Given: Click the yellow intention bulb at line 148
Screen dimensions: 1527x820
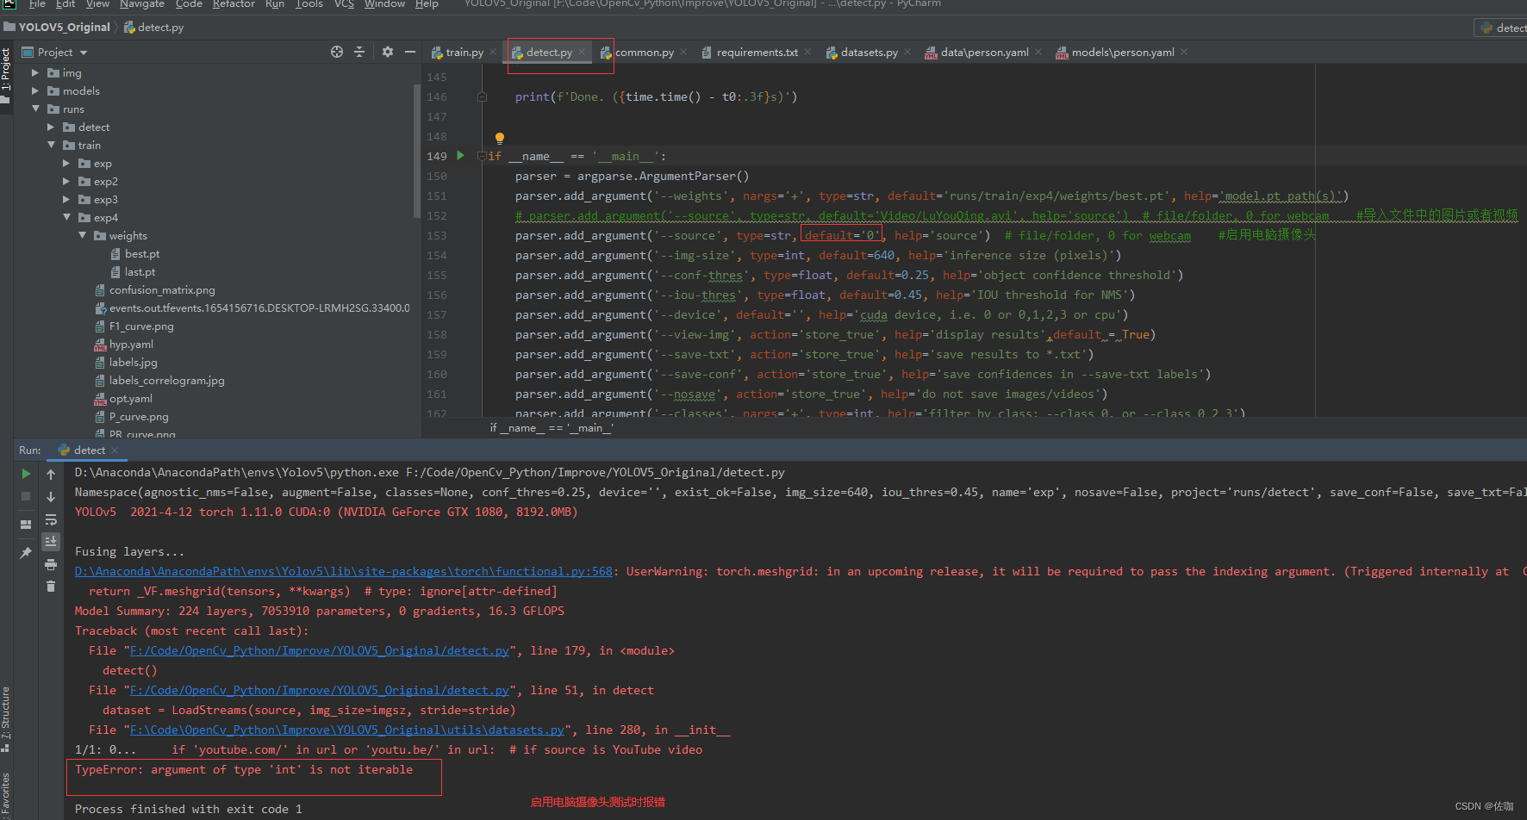Looking at the screenshot, I should pos(499,137).
